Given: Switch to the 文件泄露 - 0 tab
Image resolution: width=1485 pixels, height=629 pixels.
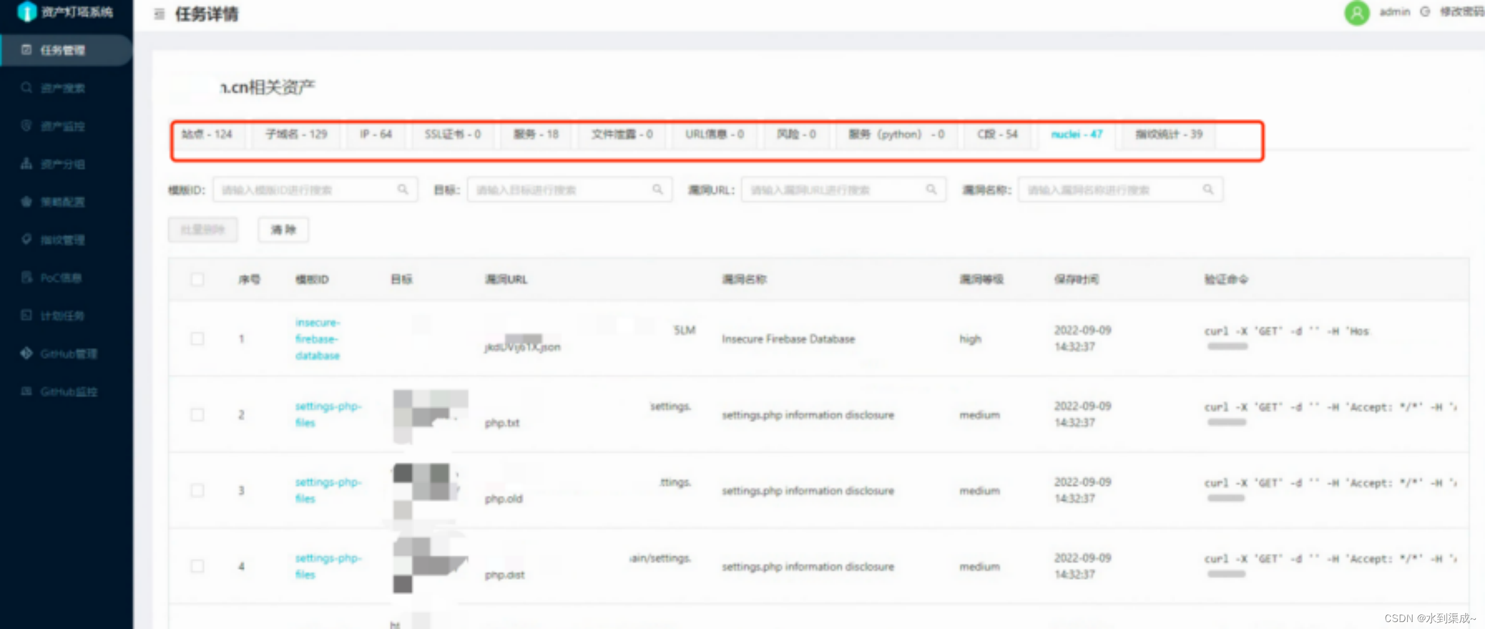Looking at the screenshot, I should point(622,134).
